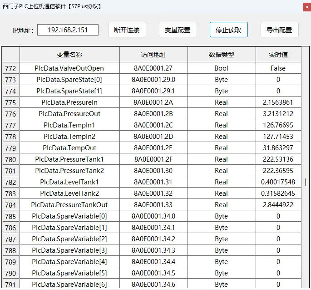
Task: Focus the IP address field 192.168.2.151
Action: (68, 30)
